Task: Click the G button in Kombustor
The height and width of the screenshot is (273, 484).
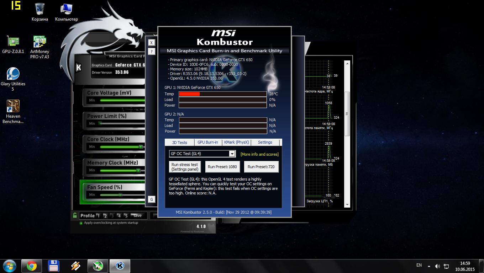Action: point(152,199)
